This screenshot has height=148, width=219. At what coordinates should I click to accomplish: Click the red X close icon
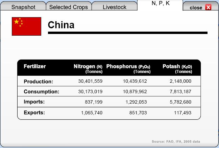click(208, 7)
